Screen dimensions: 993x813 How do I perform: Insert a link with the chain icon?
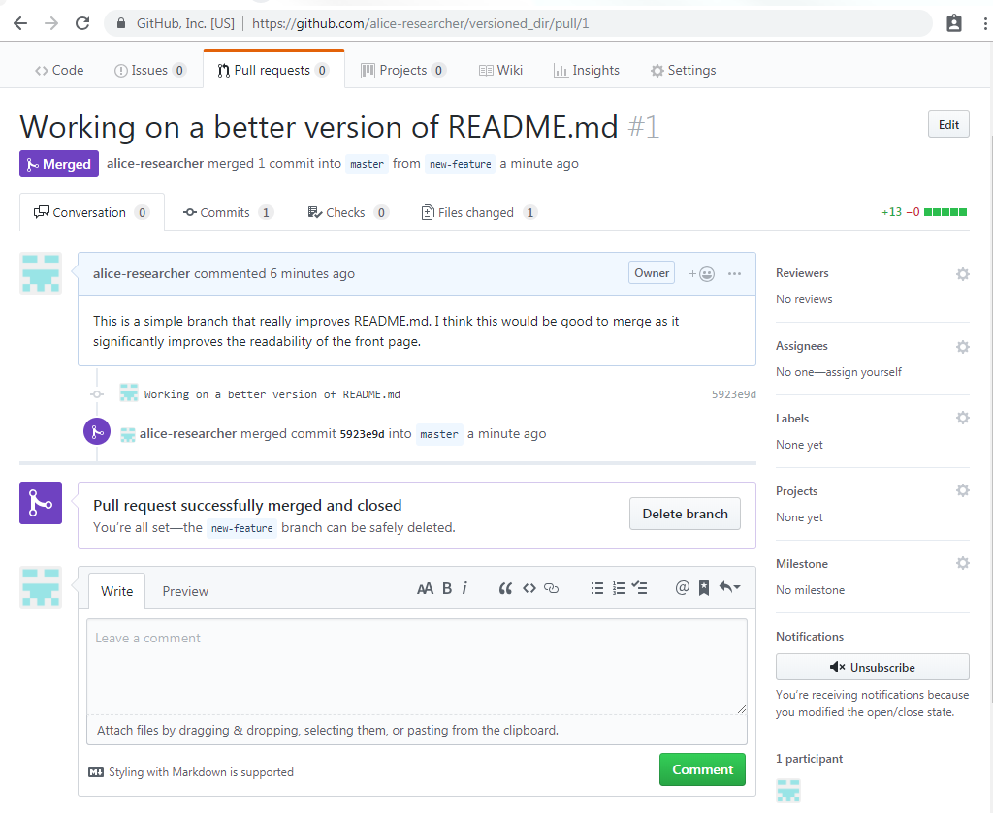pyautogui.click(x=551, y=587)
